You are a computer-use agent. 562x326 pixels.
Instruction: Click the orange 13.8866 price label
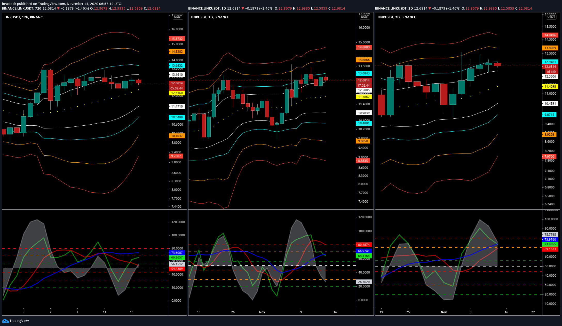364,60
